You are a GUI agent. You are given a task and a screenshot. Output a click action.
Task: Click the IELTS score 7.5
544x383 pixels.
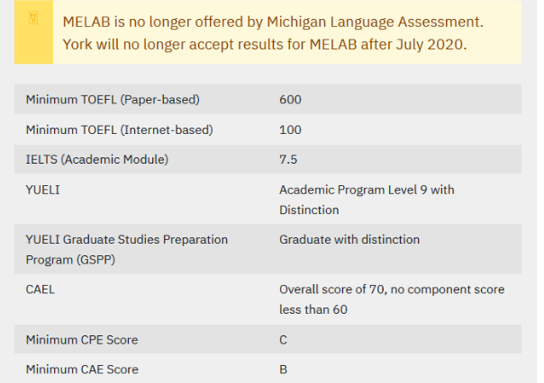click(x=288, y=160)
